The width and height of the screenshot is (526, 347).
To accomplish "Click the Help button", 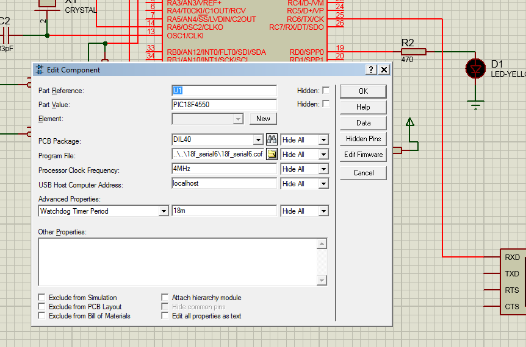I will [363, 107].
